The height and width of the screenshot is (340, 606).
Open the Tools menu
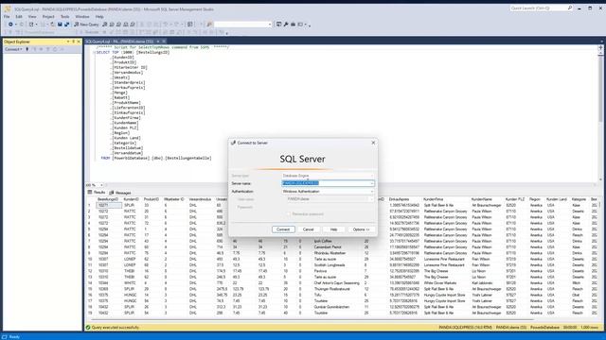tap(65, 17)
